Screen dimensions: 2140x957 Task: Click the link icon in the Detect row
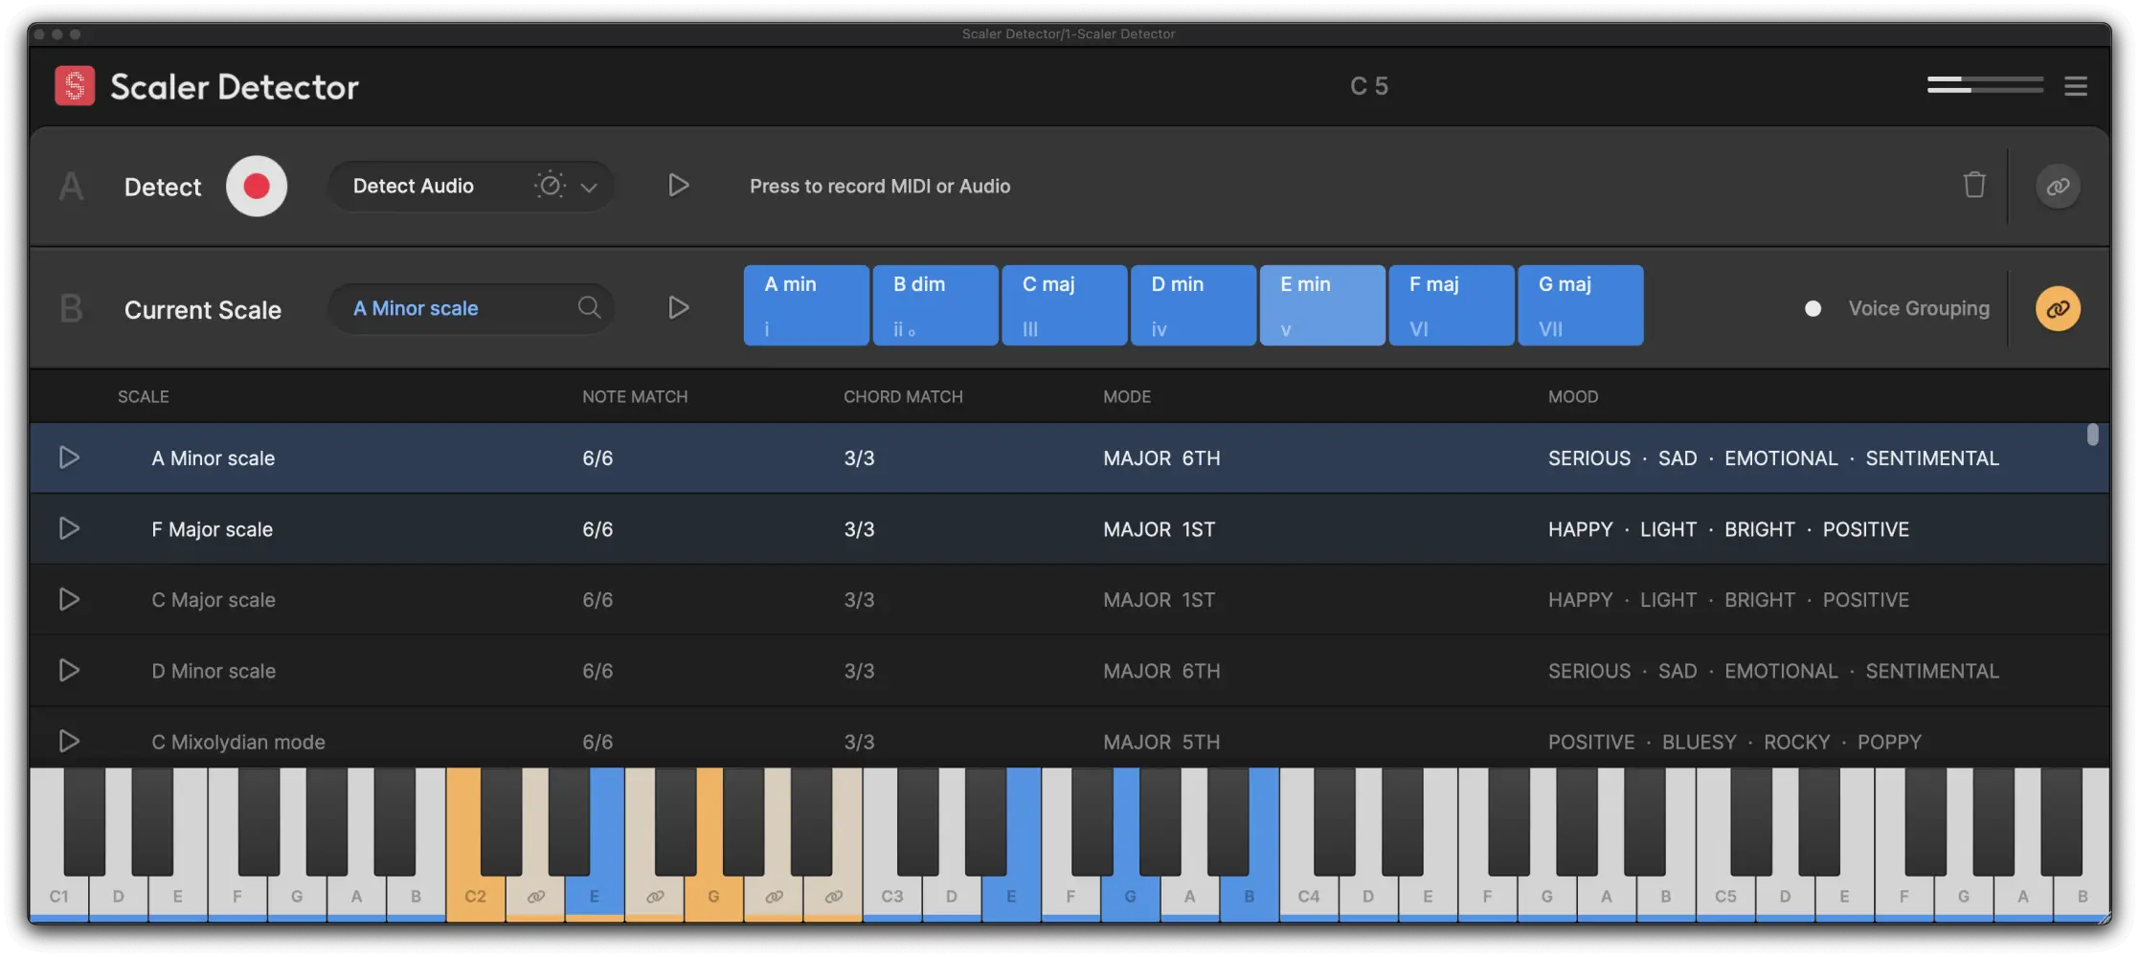tap(2058, 186)
